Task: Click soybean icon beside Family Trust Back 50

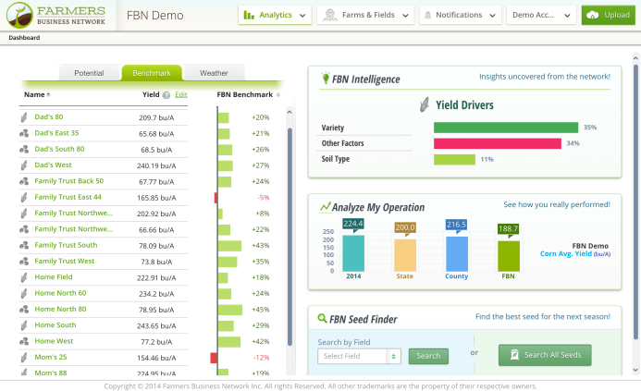Action: [x=24, y=181]
